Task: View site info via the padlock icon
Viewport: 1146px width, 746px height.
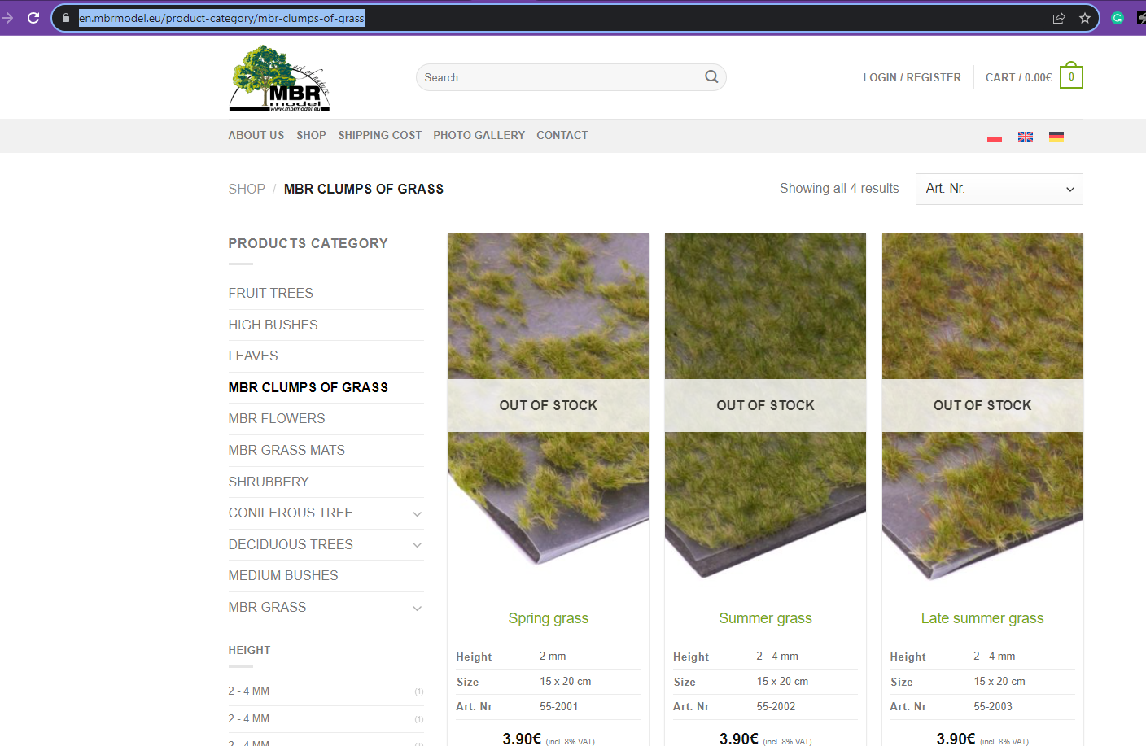Action: point(66,18)
